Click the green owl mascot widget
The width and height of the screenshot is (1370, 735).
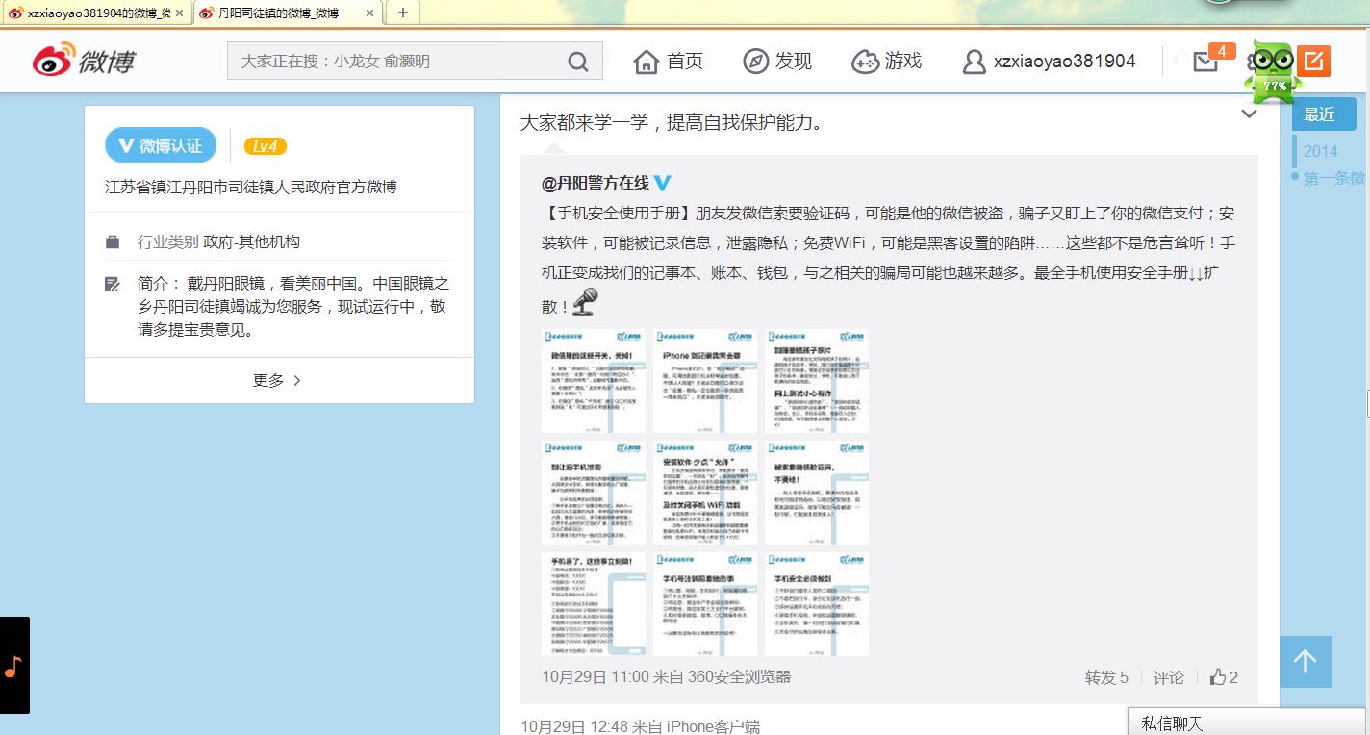(x=1273, y=73)
